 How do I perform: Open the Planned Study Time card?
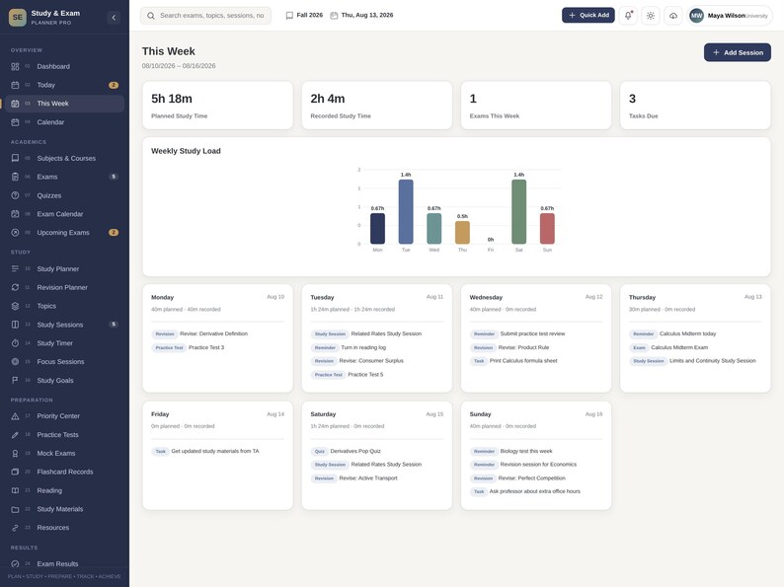[217, 106]
